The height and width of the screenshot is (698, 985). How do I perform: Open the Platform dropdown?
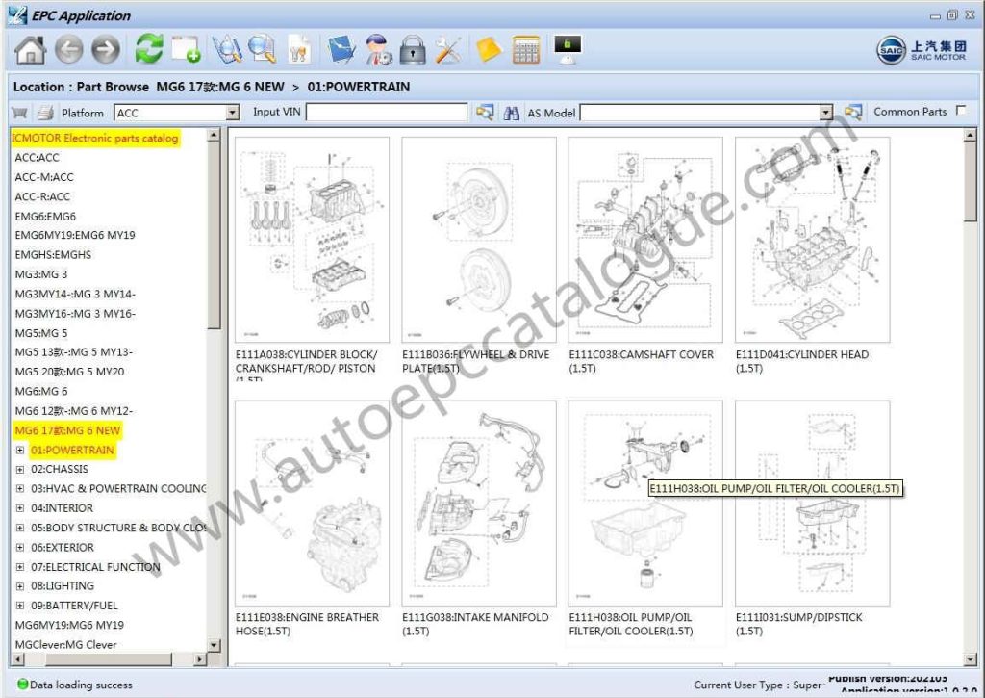click(232, 113)
